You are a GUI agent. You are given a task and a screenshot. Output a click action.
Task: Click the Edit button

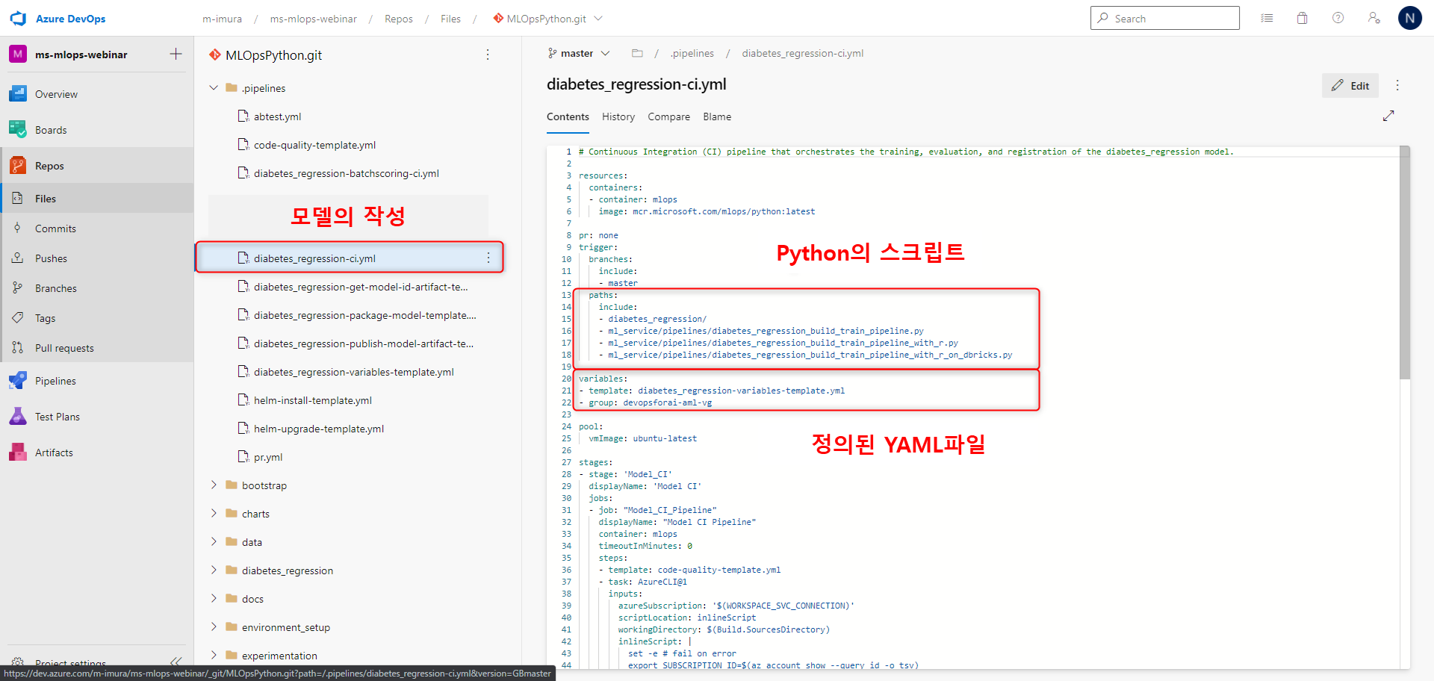click(1350, 85)
